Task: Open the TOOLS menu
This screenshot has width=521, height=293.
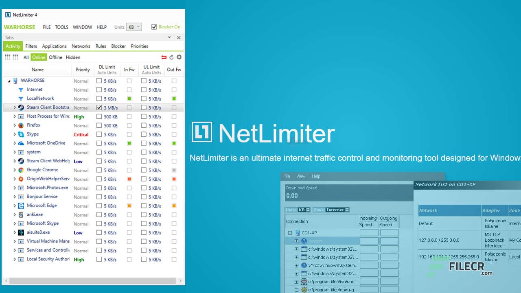Action: click(x=61, y=27)
